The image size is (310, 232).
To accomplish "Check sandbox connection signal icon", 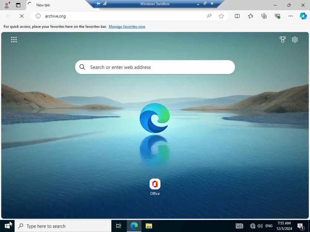I will 104,4.
